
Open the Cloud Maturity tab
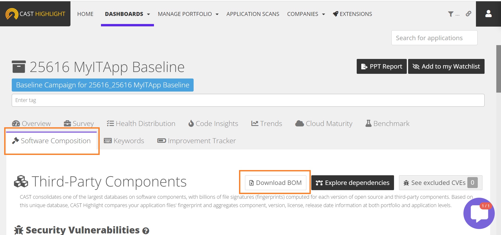(x=324, y=123)
